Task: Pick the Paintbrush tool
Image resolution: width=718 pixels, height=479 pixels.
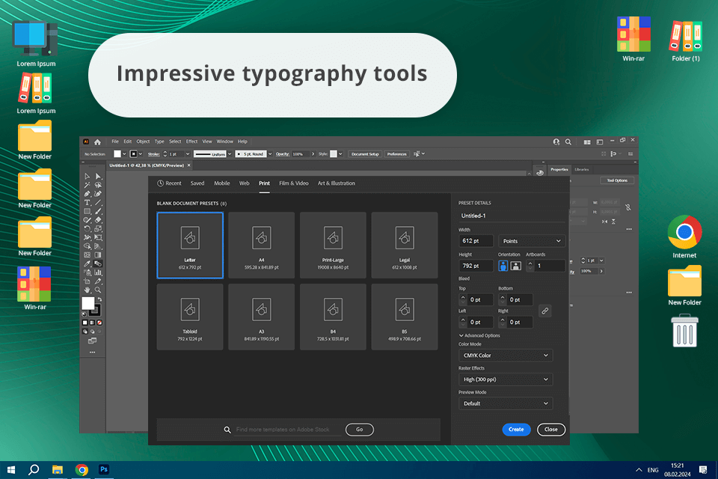Action: 98,211
